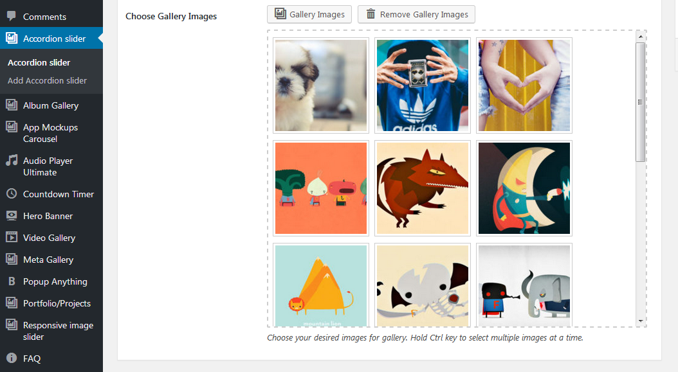Select the mountain lion illustration thumbnail

point(321,286)
